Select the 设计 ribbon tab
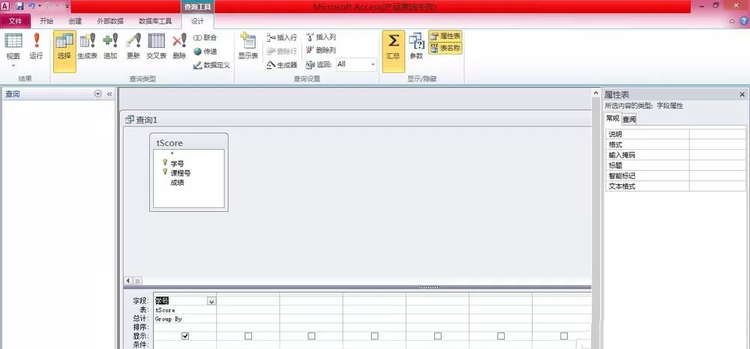The image size is (750, 349). tap(197, 21)
